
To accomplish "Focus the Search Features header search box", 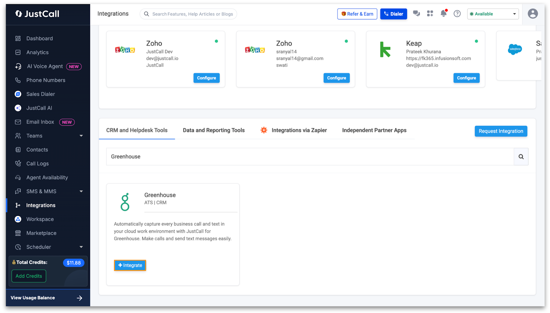I will tap(188, 14).
